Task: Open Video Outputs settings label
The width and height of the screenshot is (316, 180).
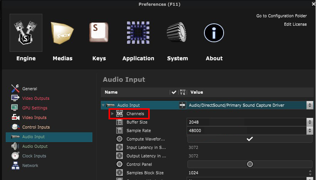Action: (x=36, y=98)
